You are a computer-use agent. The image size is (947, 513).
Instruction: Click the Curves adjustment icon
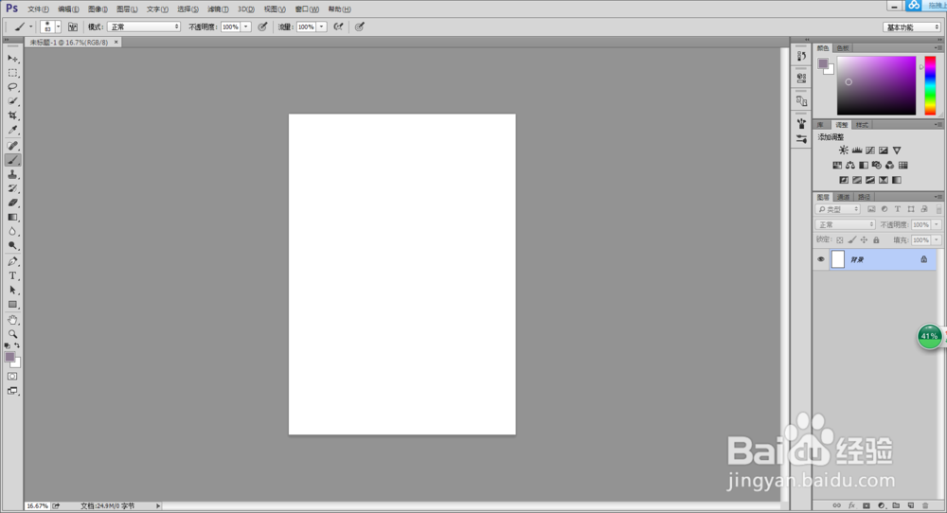tap(870, 150)
